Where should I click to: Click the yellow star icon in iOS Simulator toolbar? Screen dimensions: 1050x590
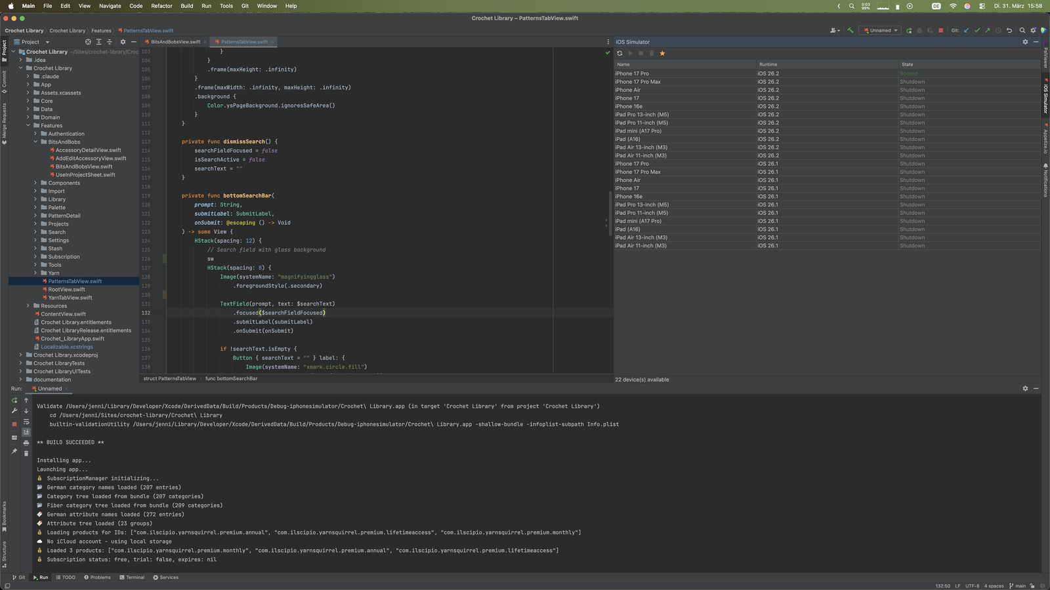tap(662, 54)
